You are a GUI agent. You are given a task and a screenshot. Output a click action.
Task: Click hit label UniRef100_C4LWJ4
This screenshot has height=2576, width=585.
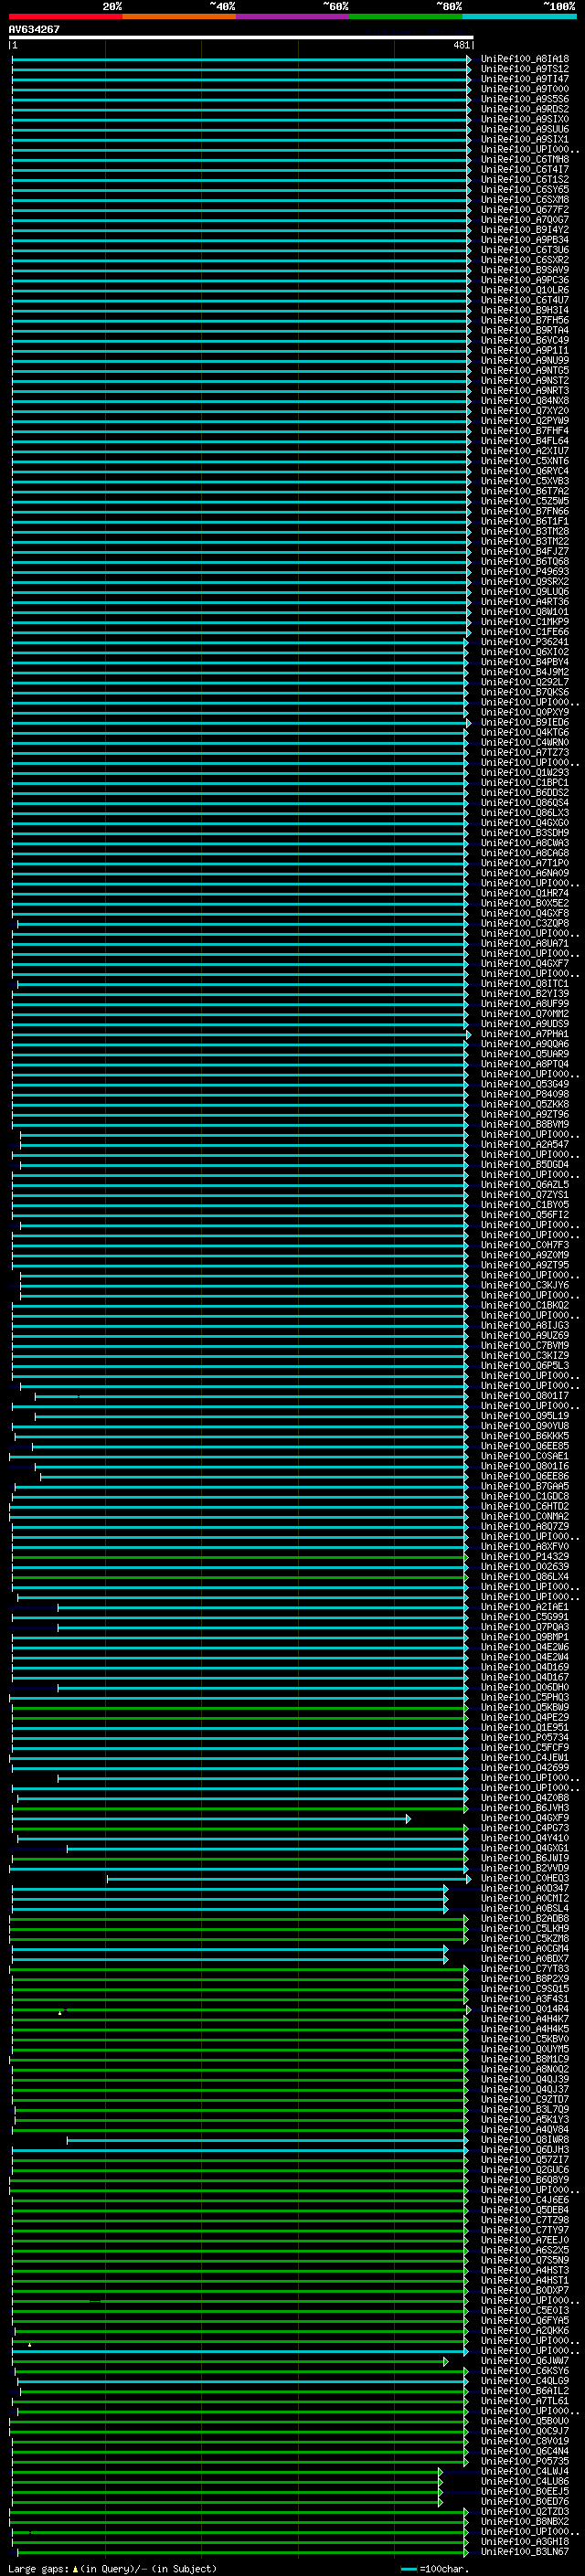(525, 2472)
